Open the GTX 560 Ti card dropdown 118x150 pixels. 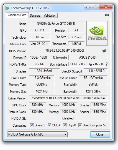[37, 134]
